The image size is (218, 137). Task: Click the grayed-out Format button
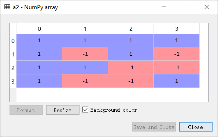(x=26, y=110)
